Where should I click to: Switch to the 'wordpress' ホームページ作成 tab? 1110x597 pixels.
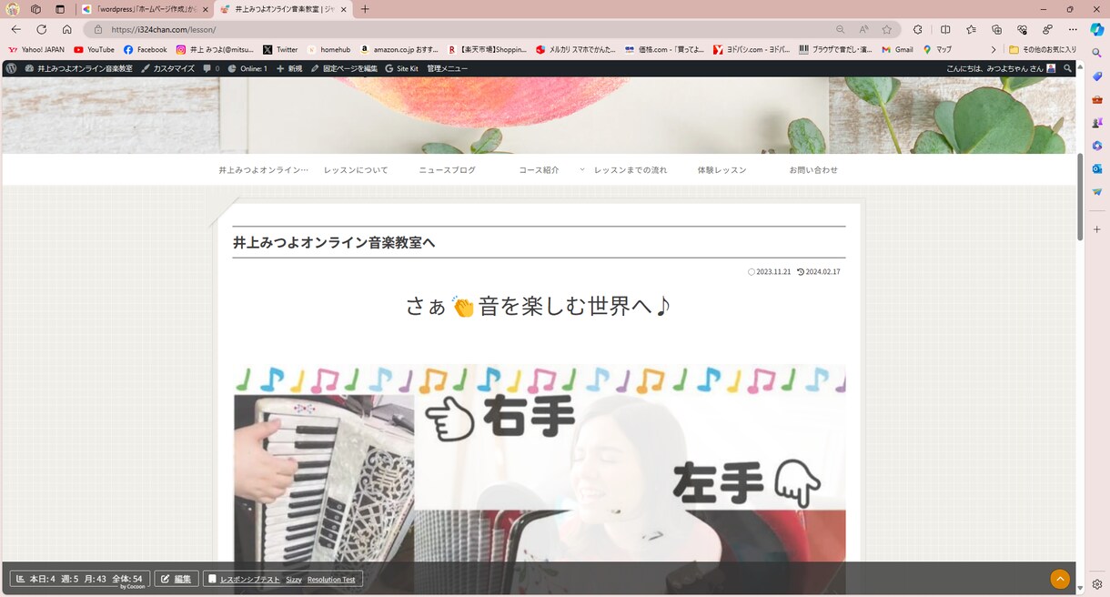tap(144, 9)
